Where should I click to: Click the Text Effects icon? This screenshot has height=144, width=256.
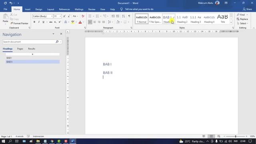point(66,22)
